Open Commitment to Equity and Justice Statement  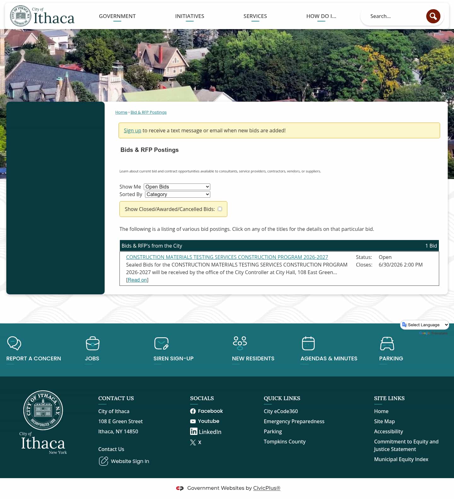coord(406,445)
